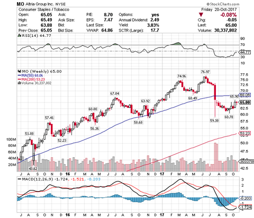Click the Low value 63.88
Viewport: 254px width, 218px height.
click(46, 25)
